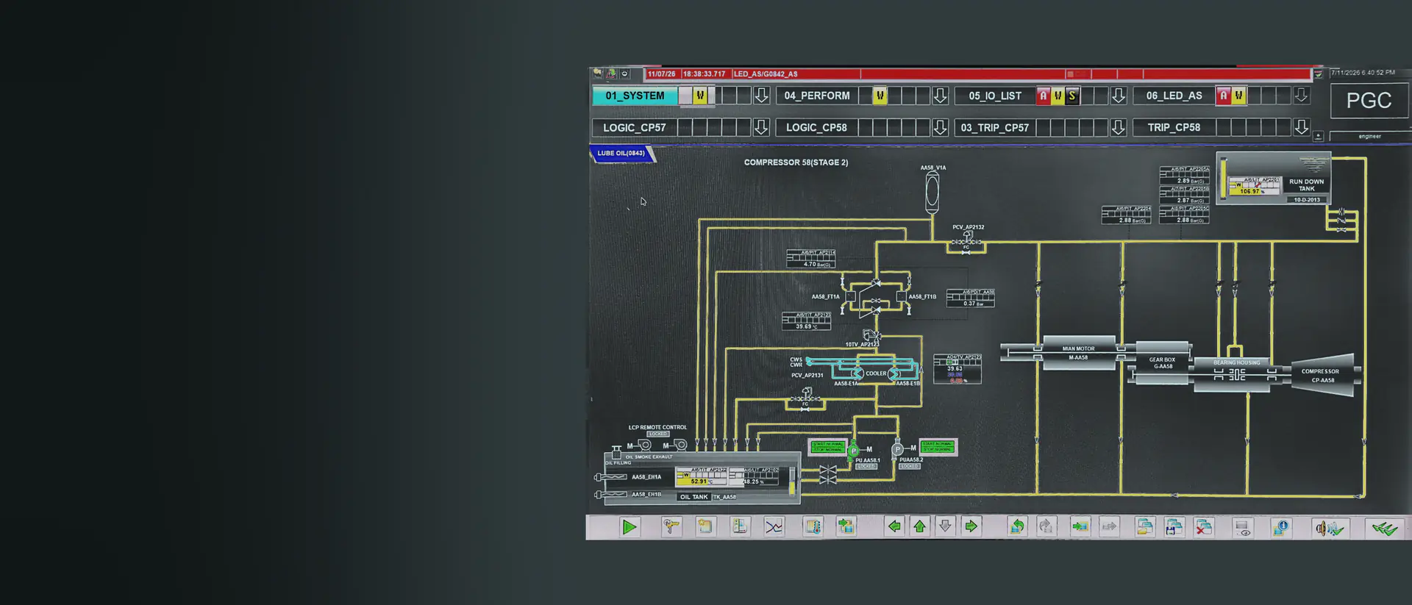Expand the 01_SYSTEM down-arrow picture tree
The width and height of the screenshot is (1412, 605).
761,96
